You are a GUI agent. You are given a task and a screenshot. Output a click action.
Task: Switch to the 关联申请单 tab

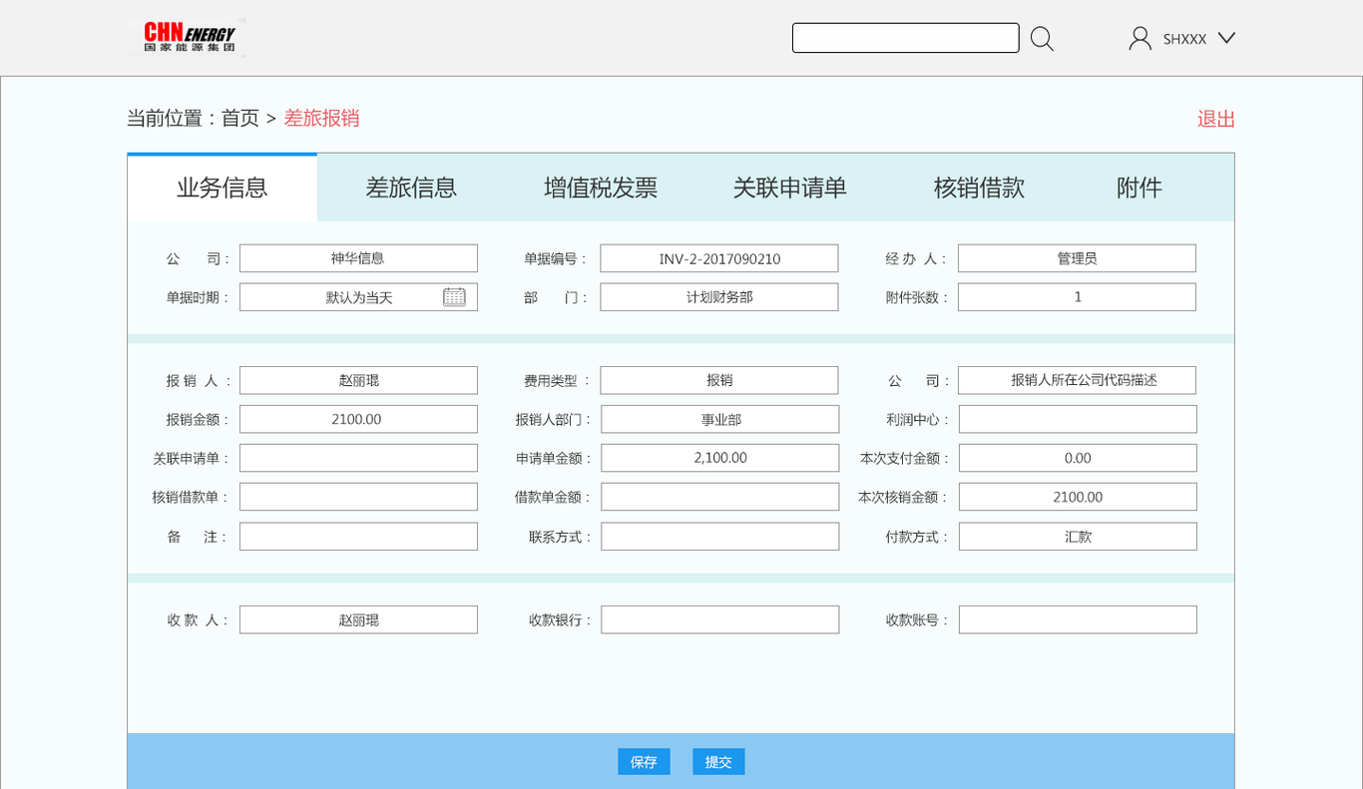[789, 188]
